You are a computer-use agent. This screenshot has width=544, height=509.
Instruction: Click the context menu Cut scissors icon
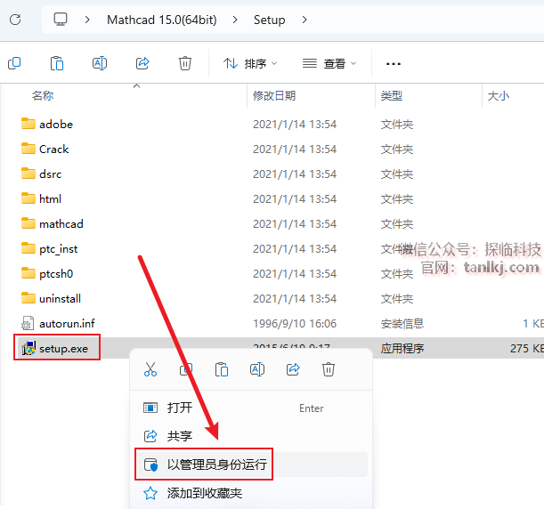(150, 369)
